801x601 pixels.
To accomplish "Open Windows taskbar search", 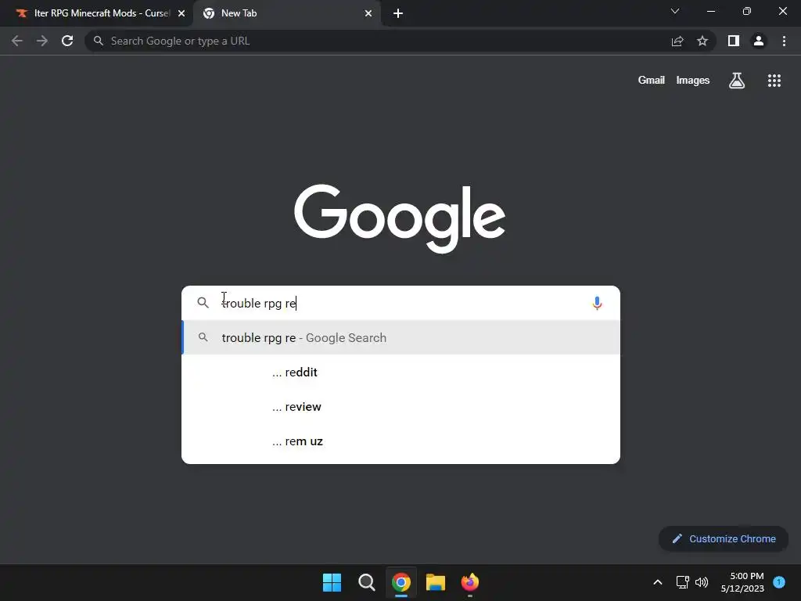I will coord(366,582).
